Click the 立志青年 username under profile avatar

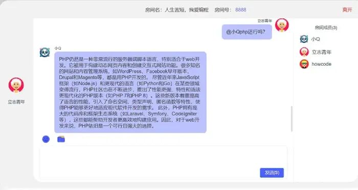[x=16, y=102]
